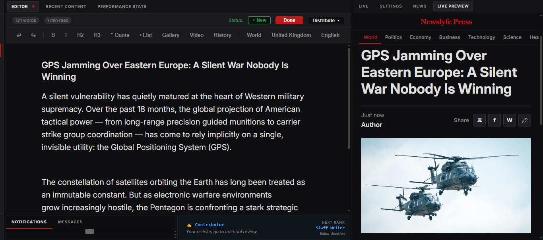Open the Messages tab
The image size is (543, 240).
(70, 222)
